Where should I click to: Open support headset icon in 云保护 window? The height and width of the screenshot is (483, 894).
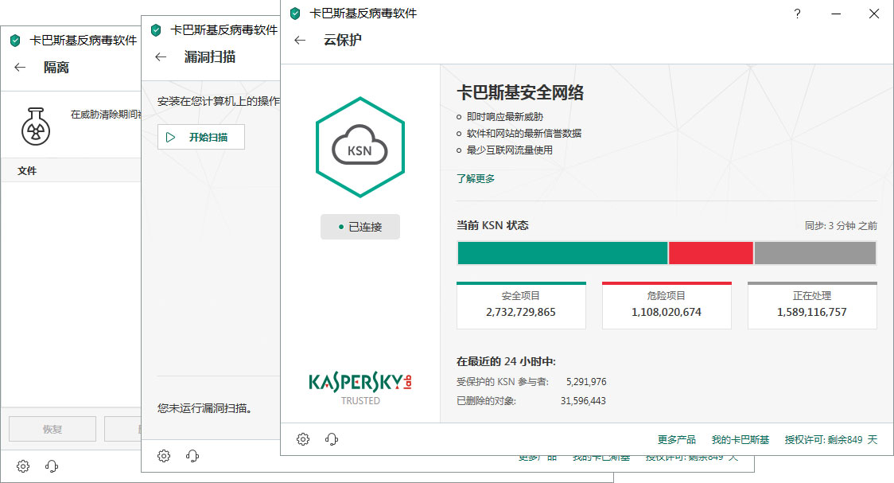[331, 439]
